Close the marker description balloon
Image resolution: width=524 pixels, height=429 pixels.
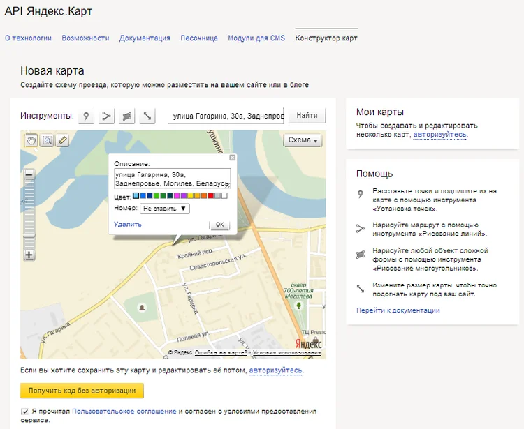pyautogui.click(x=232, y=158)
